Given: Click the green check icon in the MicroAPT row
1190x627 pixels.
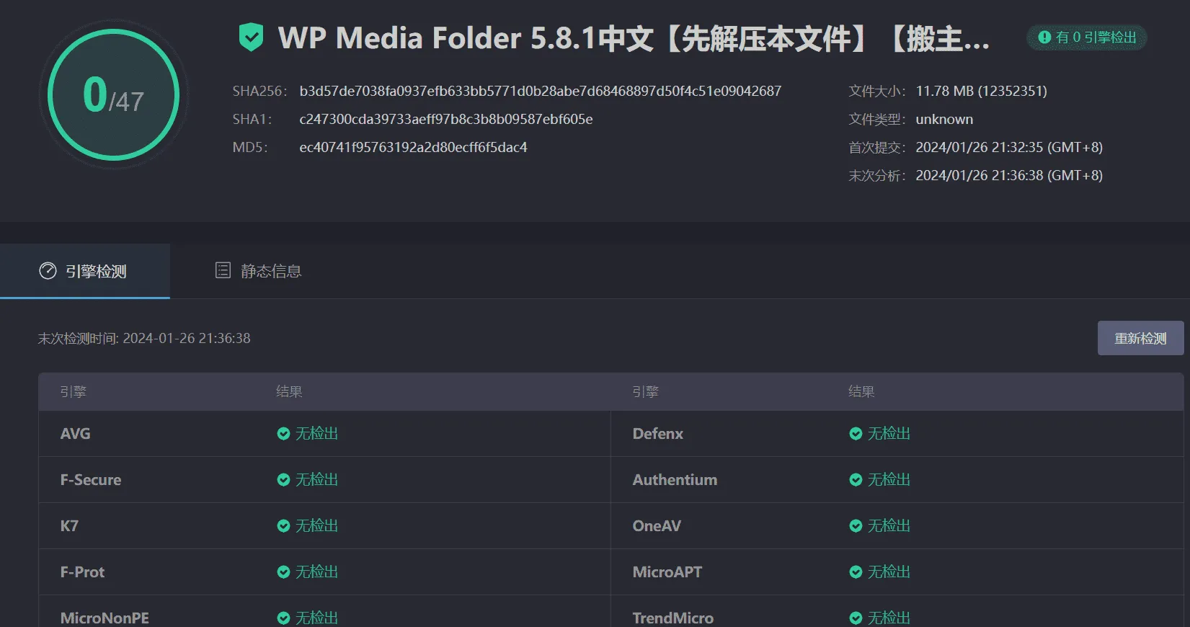Looking at the screenshot, I should click(x=856, y=572).
